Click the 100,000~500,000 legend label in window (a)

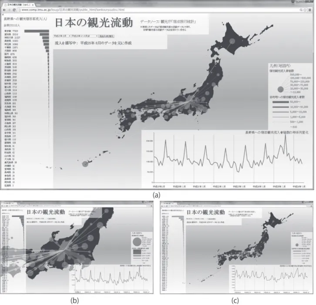300,78
